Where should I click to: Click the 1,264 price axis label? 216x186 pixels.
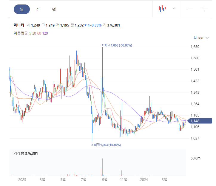tap(195, 104)
